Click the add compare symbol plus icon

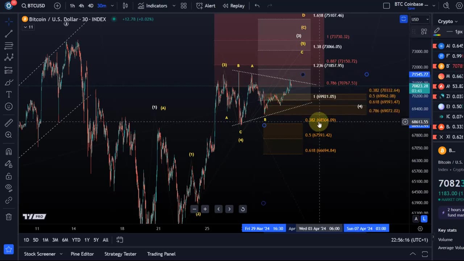point(57,6)
